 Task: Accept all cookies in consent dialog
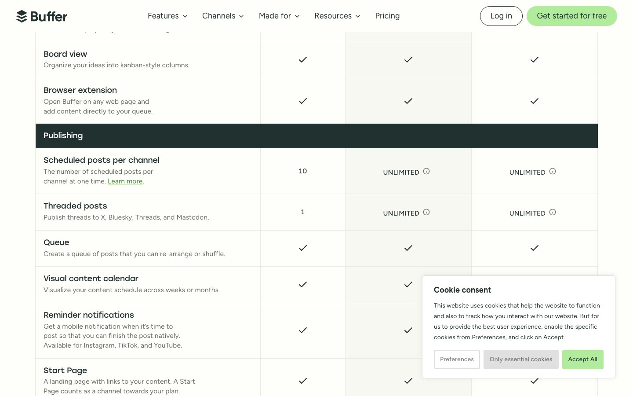[582, 359]
